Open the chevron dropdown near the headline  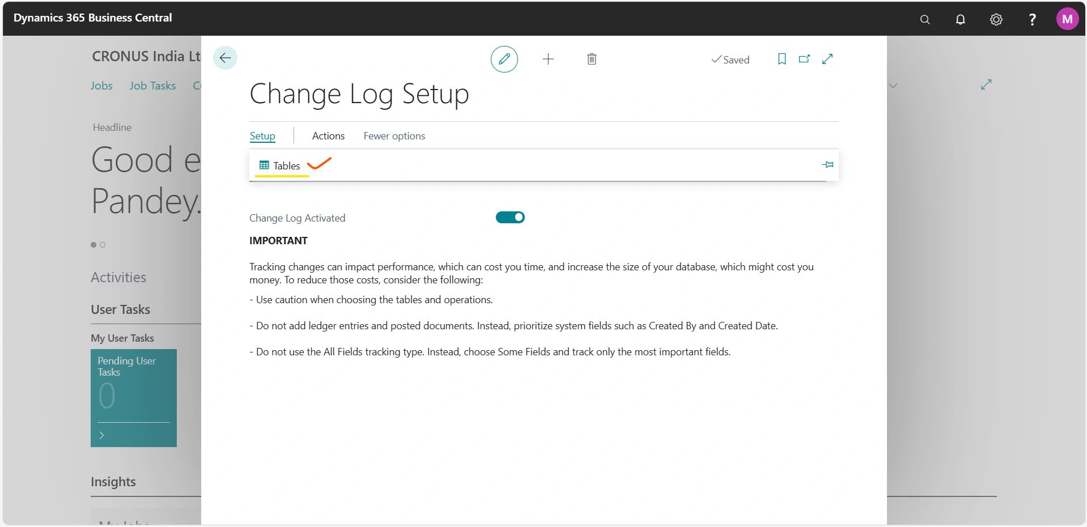pyautogui.click(x=892, y=86)
